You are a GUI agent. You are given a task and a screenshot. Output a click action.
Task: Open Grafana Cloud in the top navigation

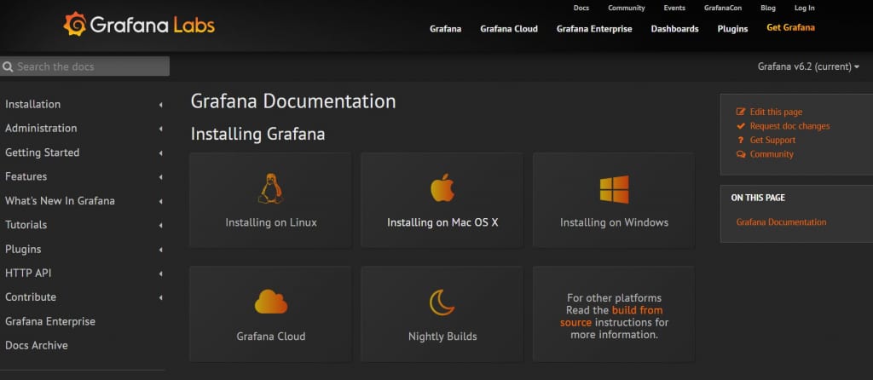[509, 29]
